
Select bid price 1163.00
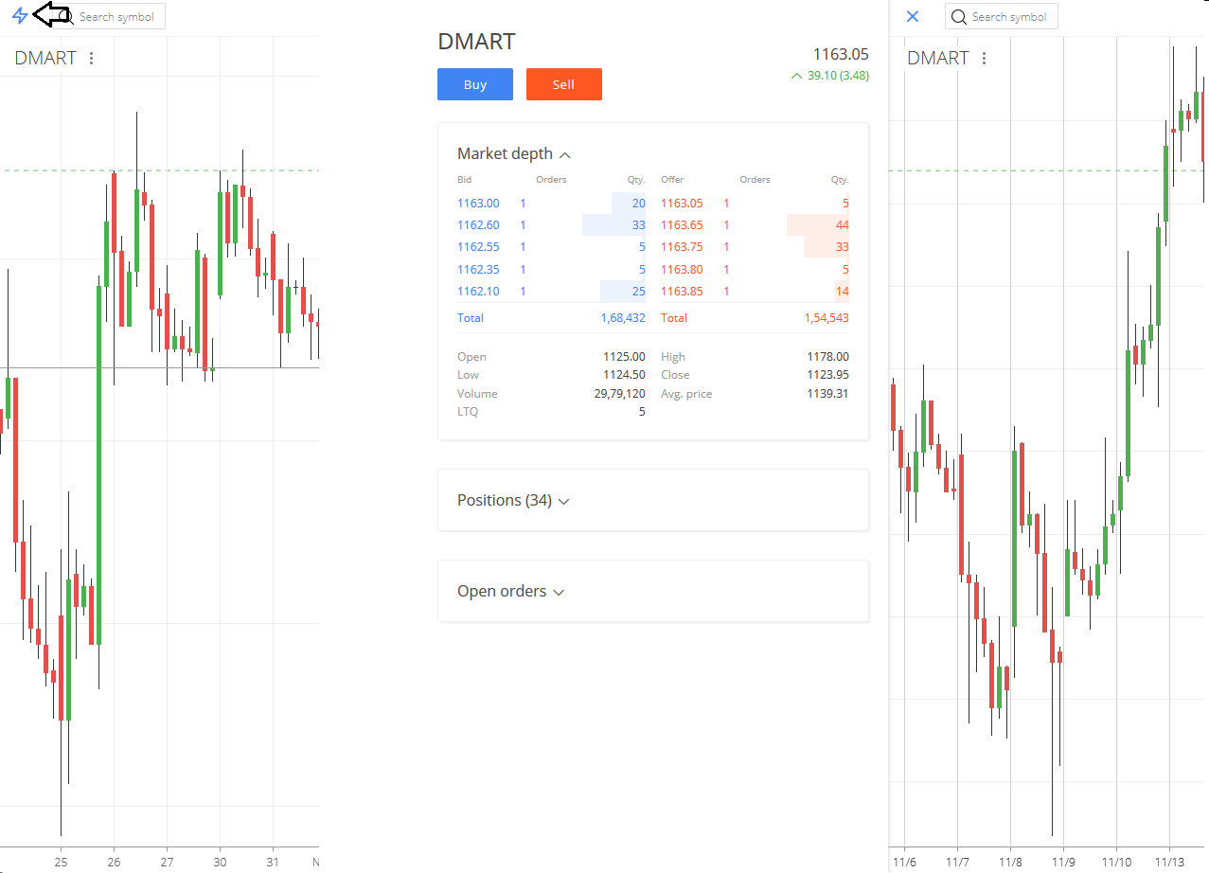478,204
